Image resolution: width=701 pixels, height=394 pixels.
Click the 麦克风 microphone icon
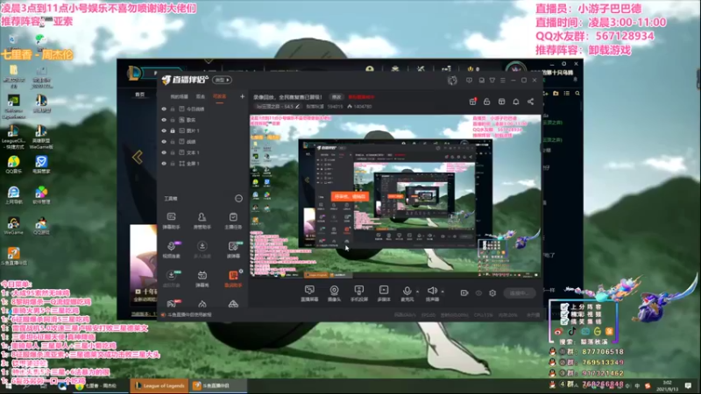[x=407, y=292]
